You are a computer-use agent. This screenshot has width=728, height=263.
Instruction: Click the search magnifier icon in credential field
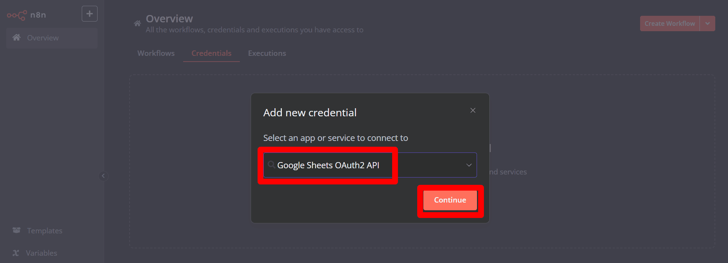pos(271,165)
